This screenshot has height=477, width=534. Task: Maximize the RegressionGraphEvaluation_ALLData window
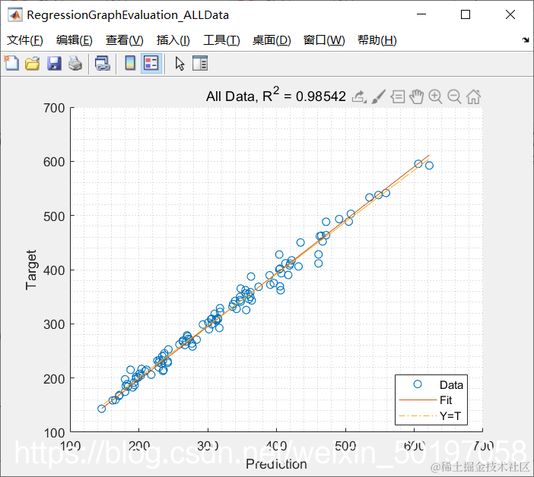[466, 14]
